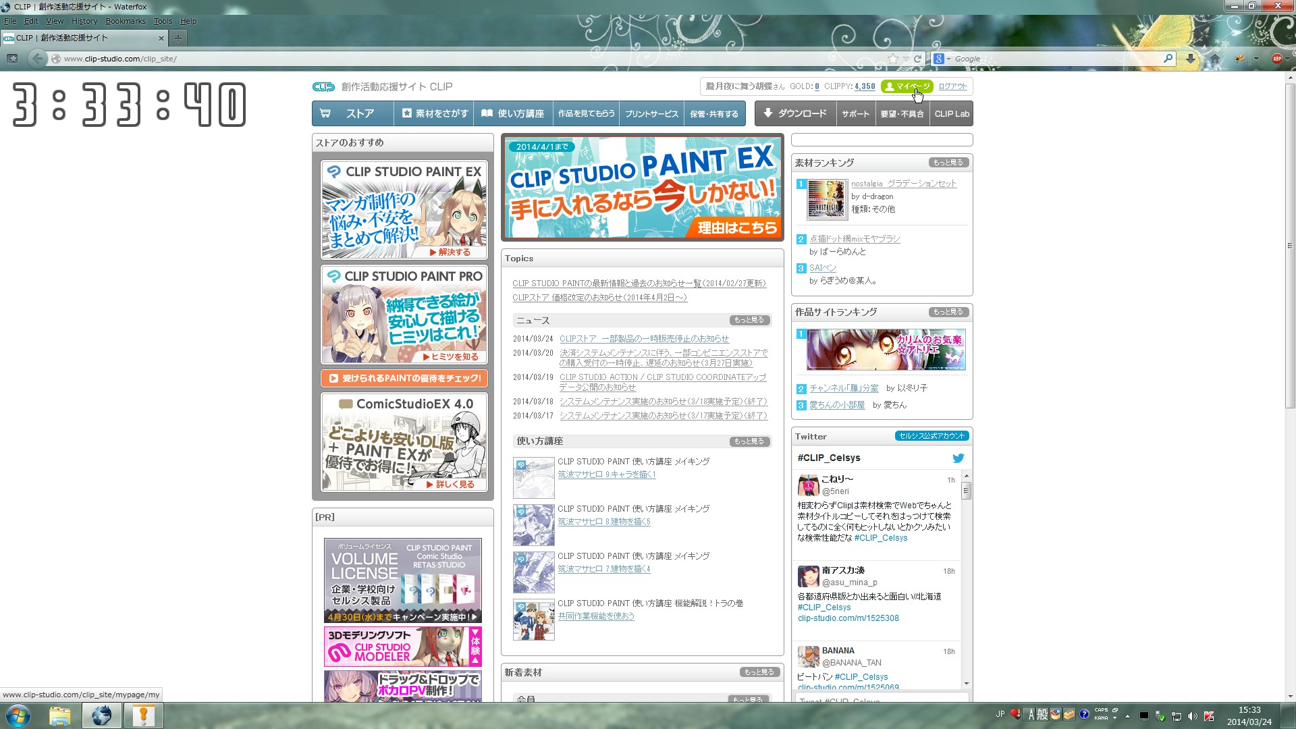The image size is (1296, 729).
Task: Toggle the KANA input mode indicator
Action: click(x=1101, y=718)
